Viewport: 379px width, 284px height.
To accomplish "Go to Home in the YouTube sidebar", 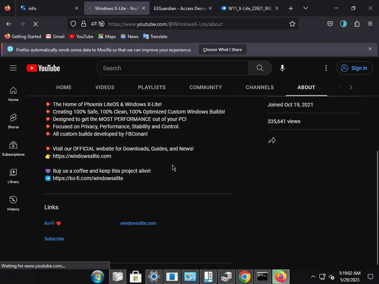I will 13,94.
